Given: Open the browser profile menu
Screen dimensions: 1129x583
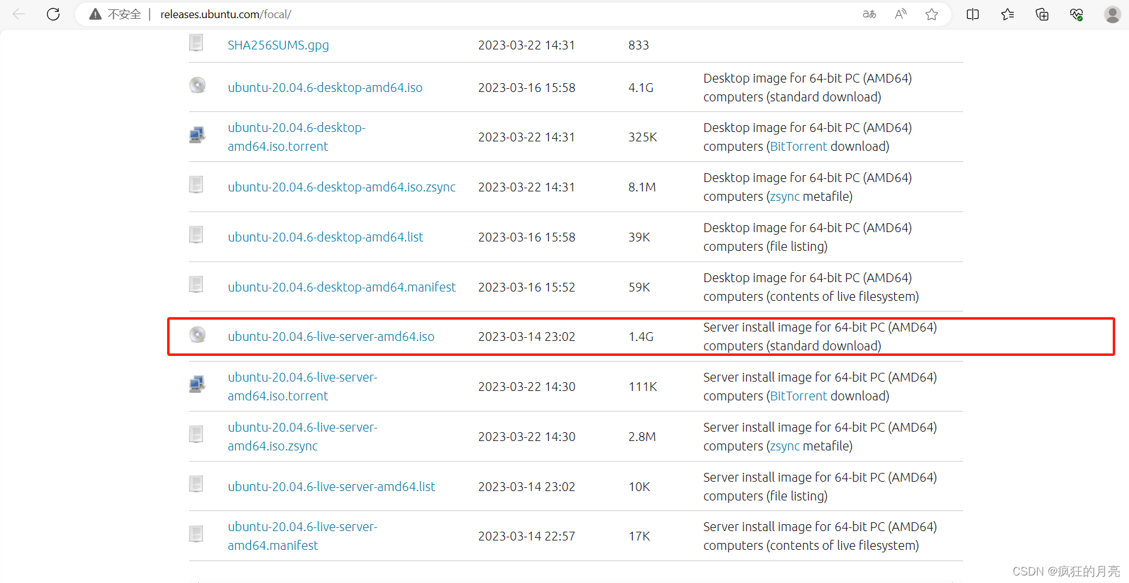Looking at the screenshot, I should [1112, 14].
